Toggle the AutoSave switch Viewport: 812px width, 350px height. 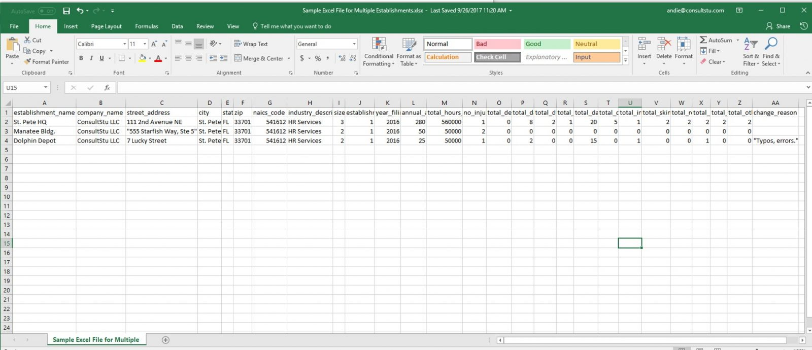pyautogui.click(x=47, y=11)
